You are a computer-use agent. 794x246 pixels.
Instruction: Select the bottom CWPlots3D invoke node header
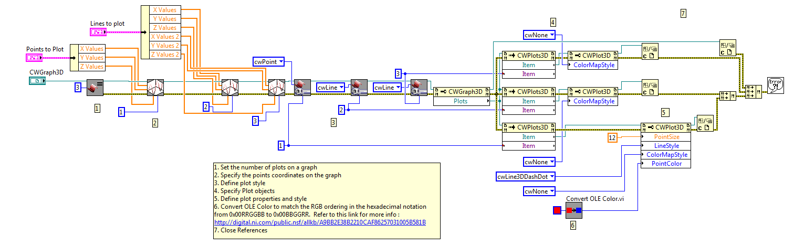[x=529, y=127]
